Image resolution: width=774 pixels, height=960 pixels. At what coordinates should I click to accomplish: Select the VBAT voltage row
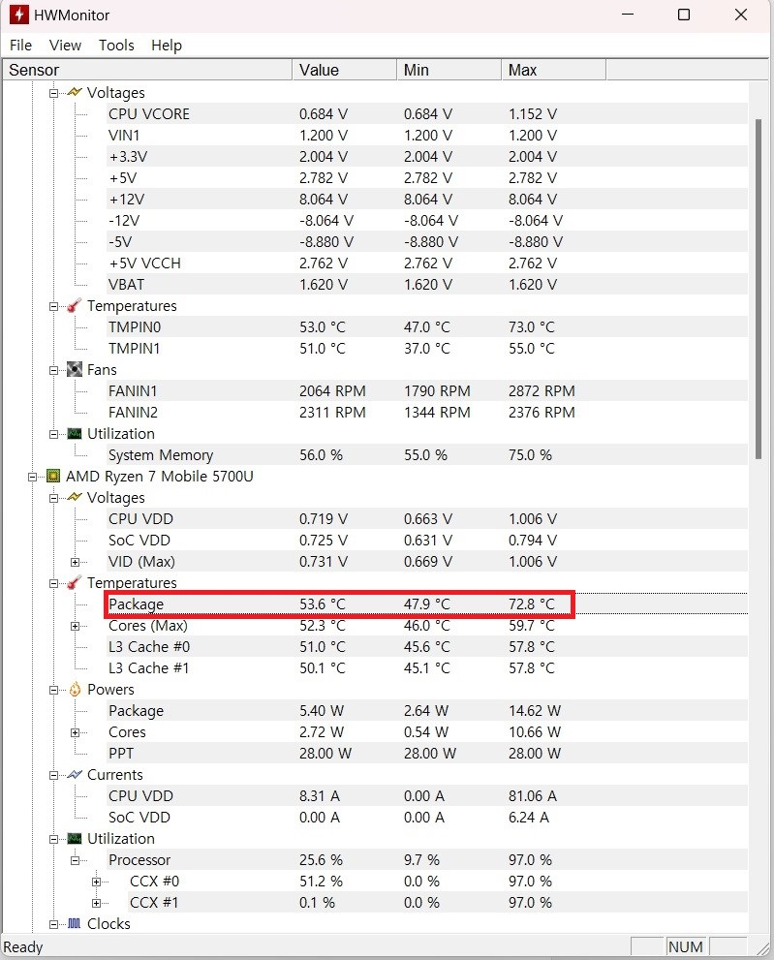(427, 284)
